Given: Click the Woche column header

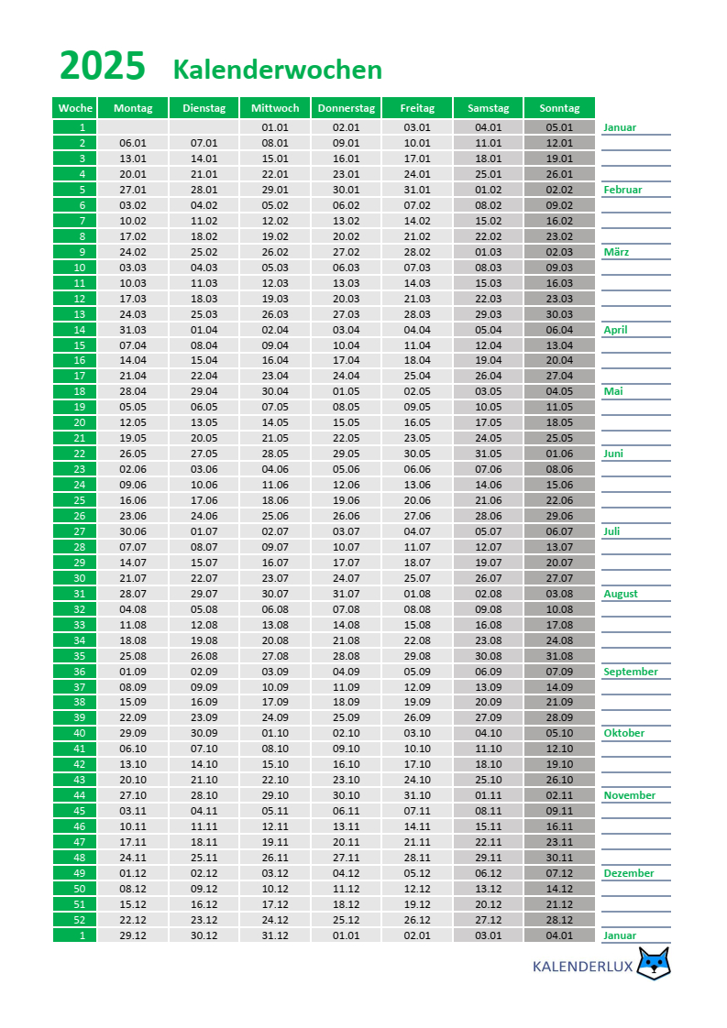Looking at the screenshot, I should (x=75, y=108).
